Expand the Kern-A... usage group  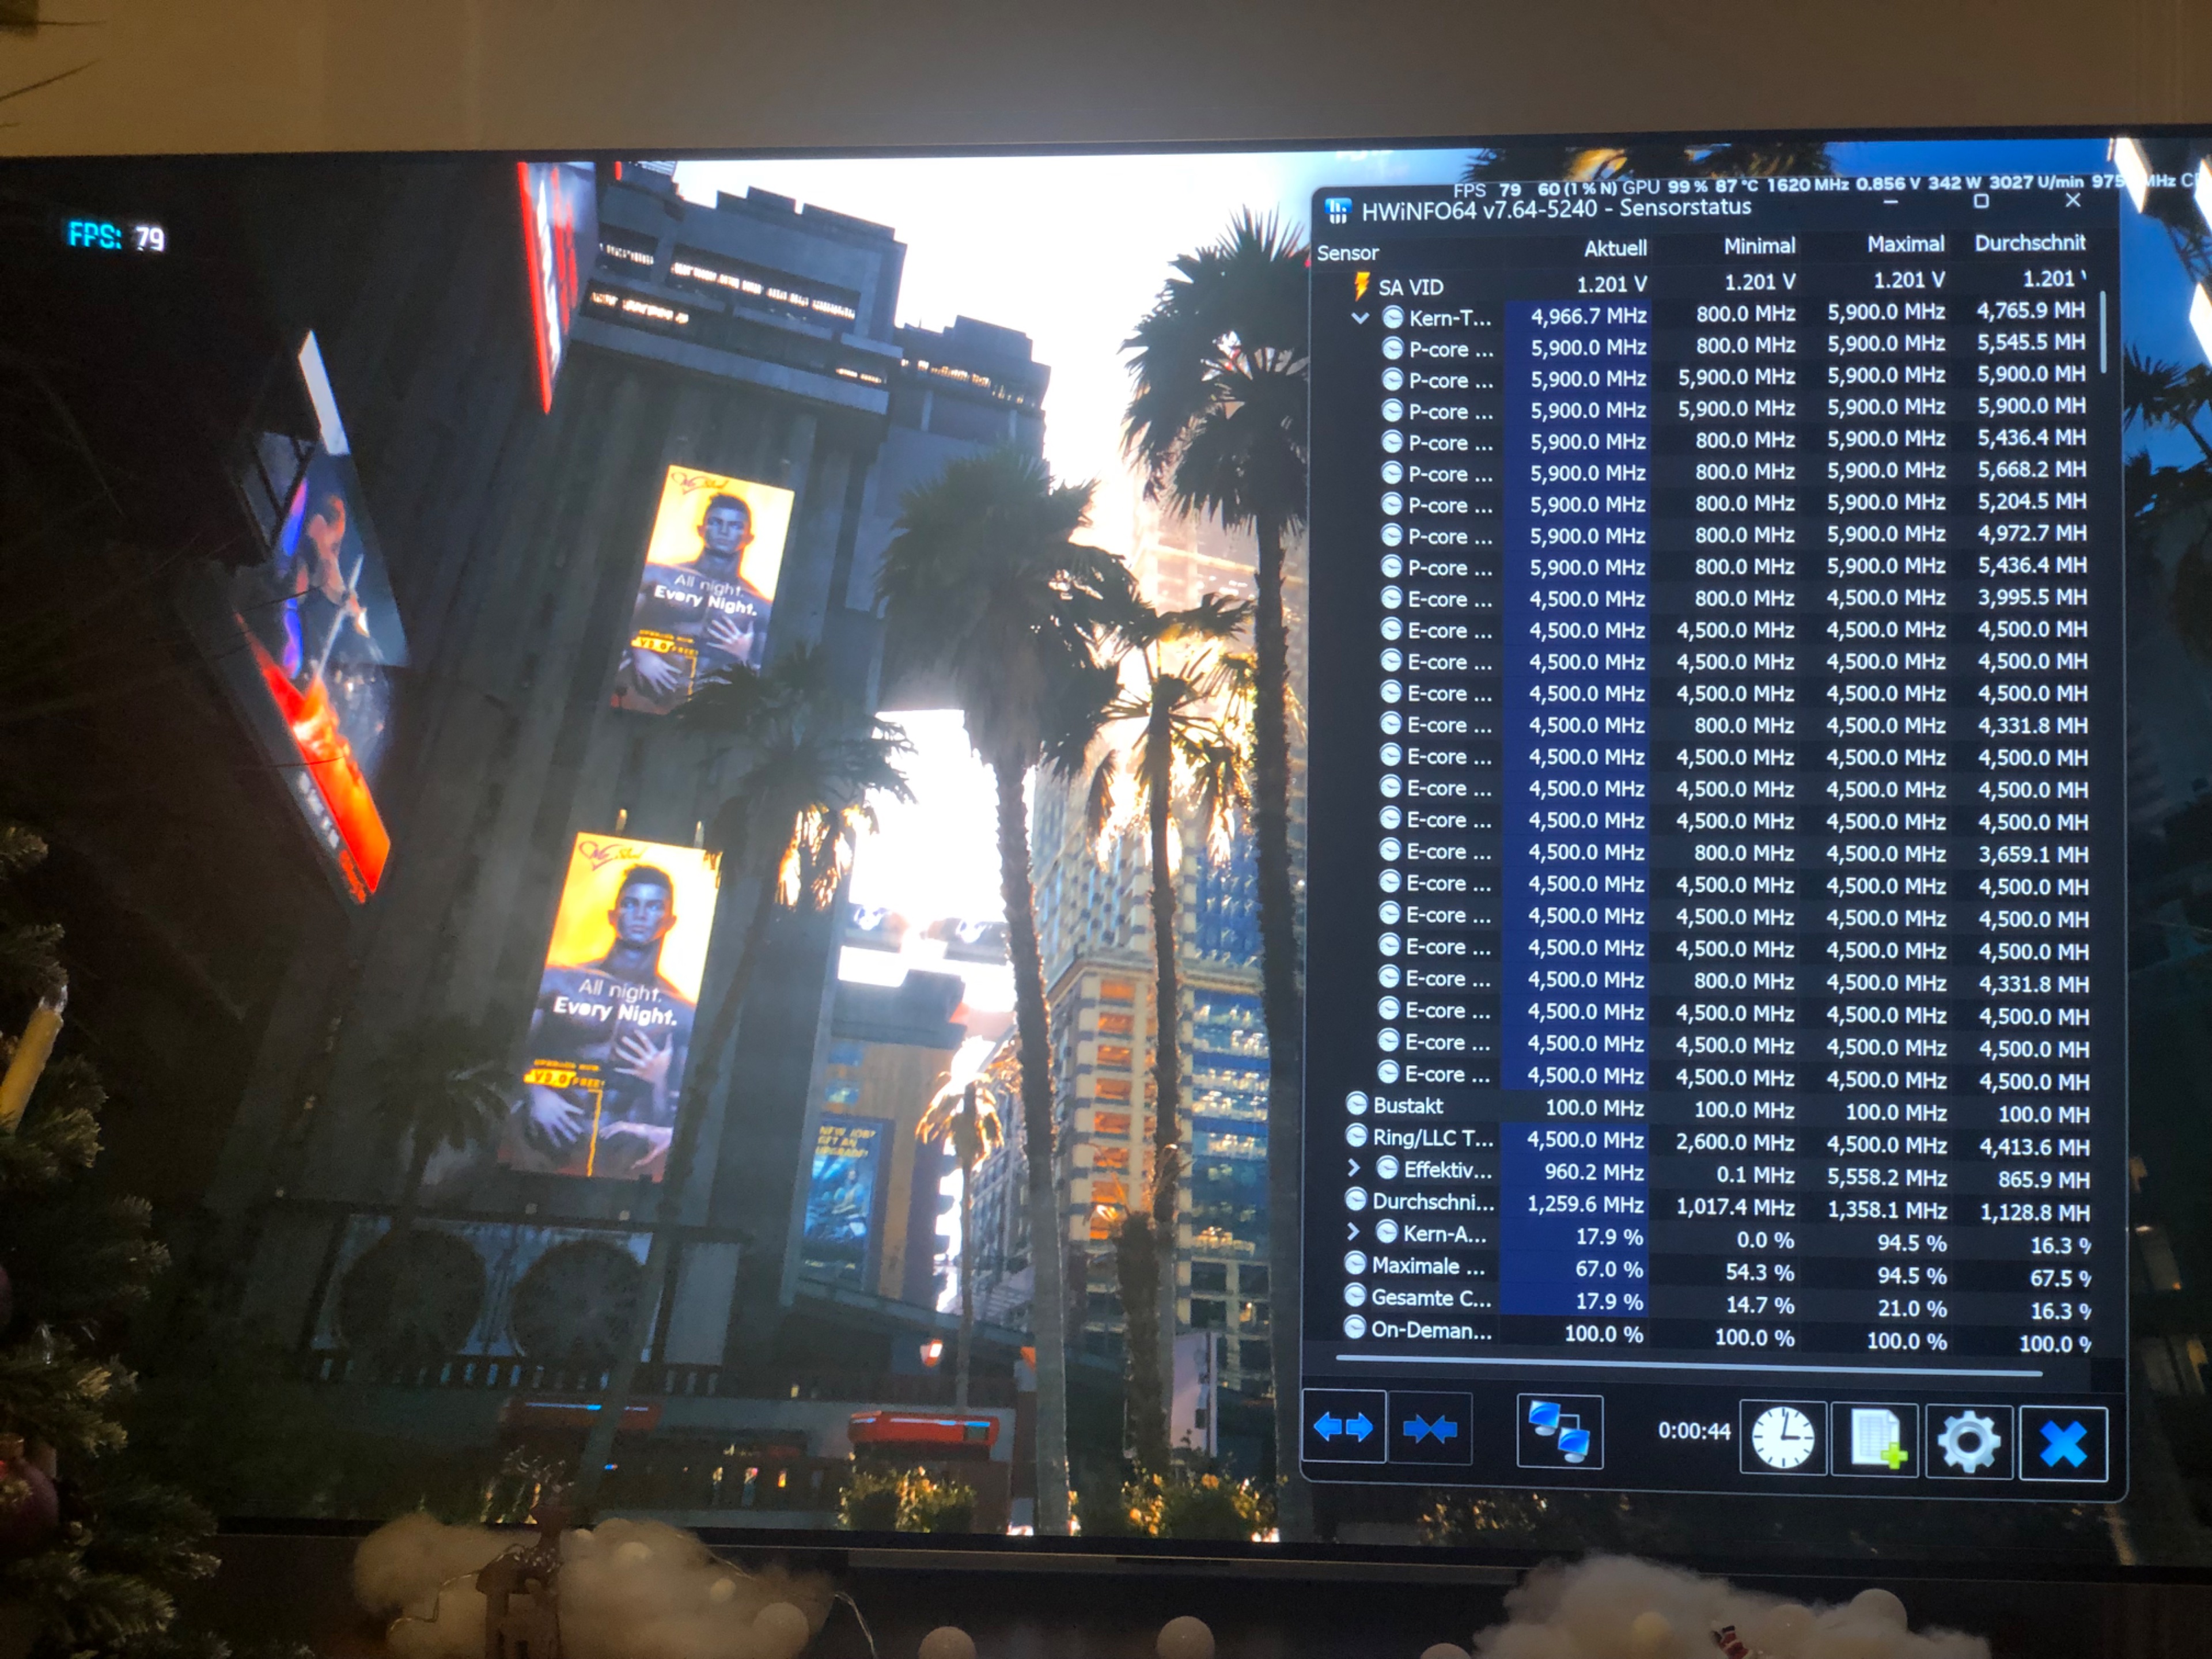click(1354, 1231)
